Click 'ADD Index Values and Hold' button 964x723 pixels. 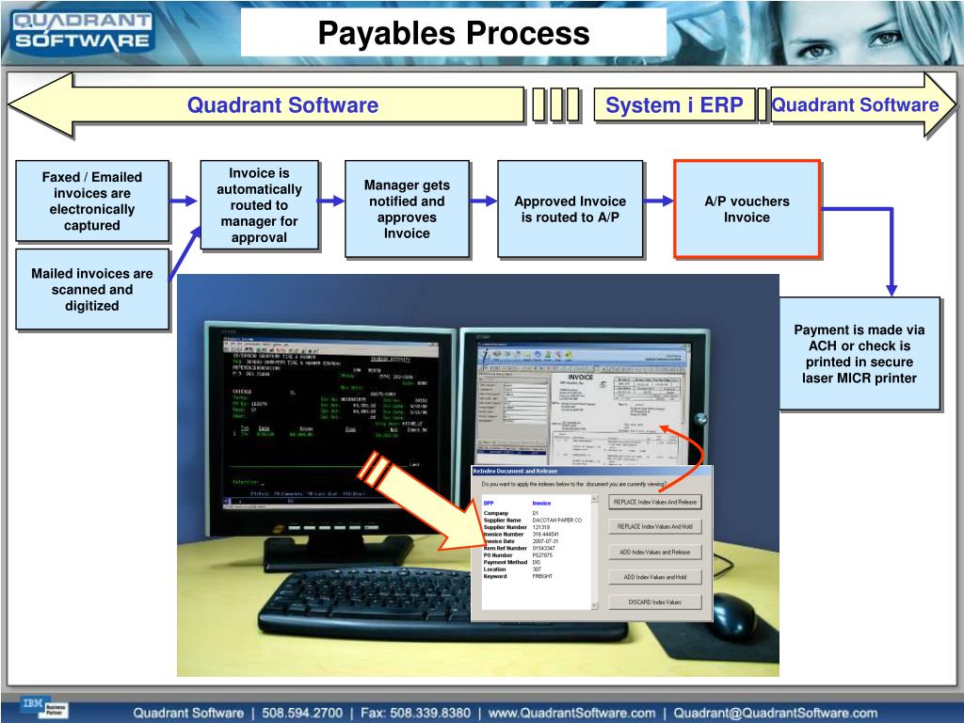point(655,577)
